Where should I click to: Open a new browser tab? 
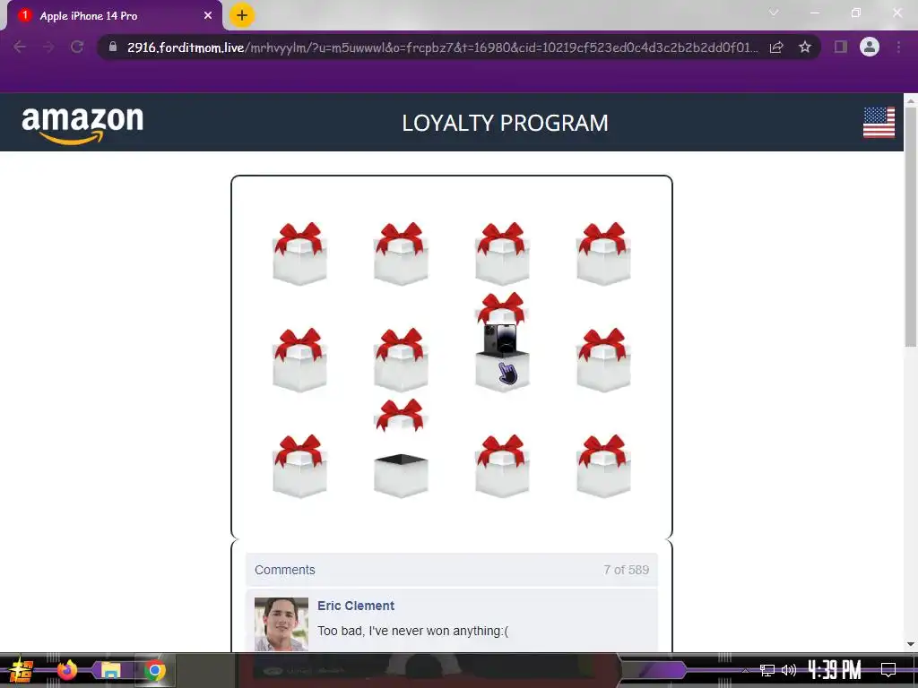[x=242, y=15]
